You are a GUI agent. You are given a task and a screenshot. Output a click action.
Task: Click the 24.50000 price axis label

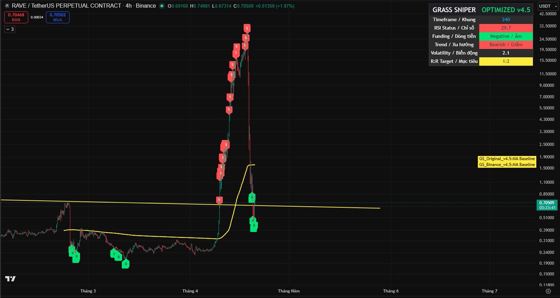point(547,39)
